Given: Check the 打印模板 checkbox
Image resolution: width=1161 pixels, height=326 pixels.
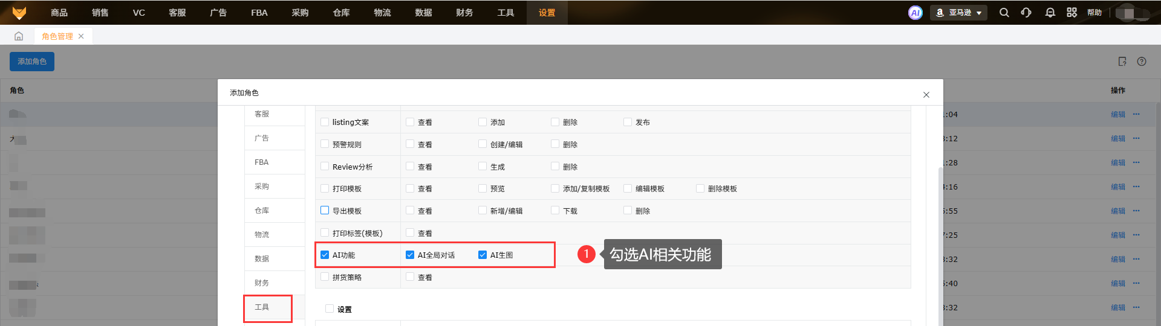Looking at the screenshot, I should pos(325,188).
